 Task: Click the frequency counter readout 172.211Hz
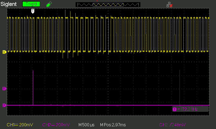190,109
